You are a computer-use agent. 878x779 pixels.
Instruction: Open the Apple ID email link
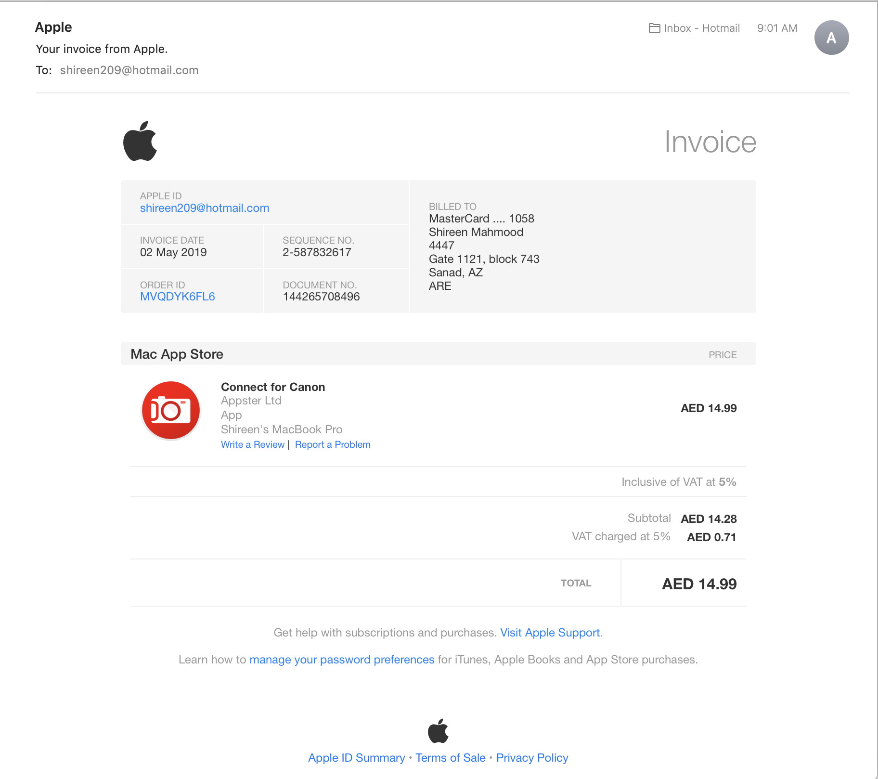click(205, 208)
